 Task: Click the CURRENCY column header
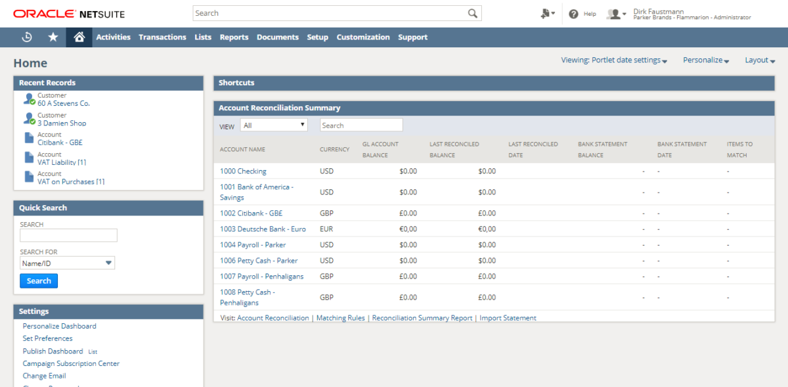coord(334,149)
